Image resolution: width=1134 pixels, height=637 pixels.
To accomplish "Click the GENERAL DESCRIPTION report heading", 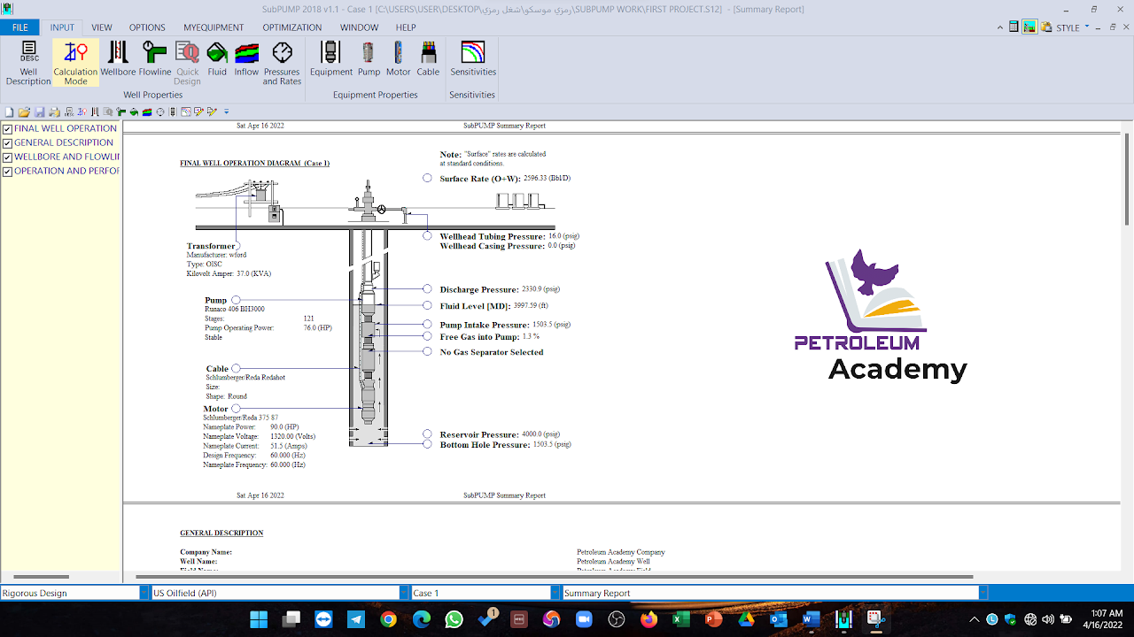I will click(x=221, y=533).
